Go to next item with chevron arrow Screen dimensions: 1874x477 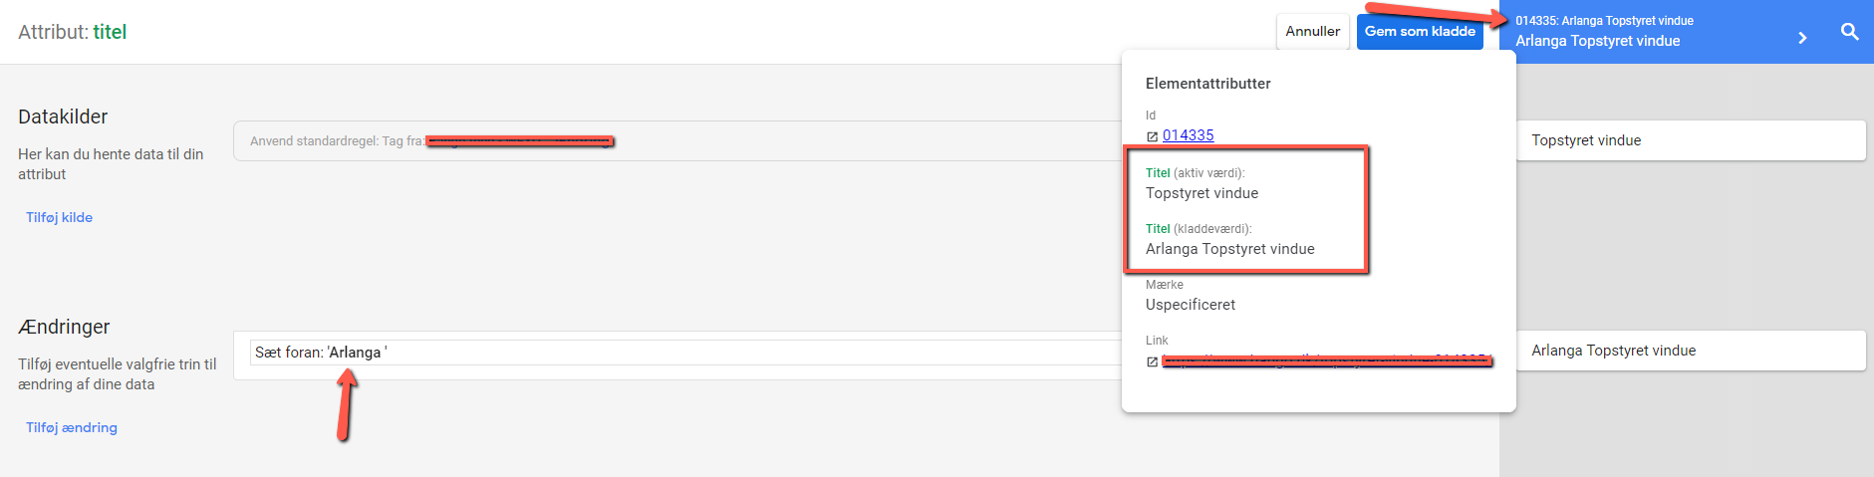coord(1802,38)
